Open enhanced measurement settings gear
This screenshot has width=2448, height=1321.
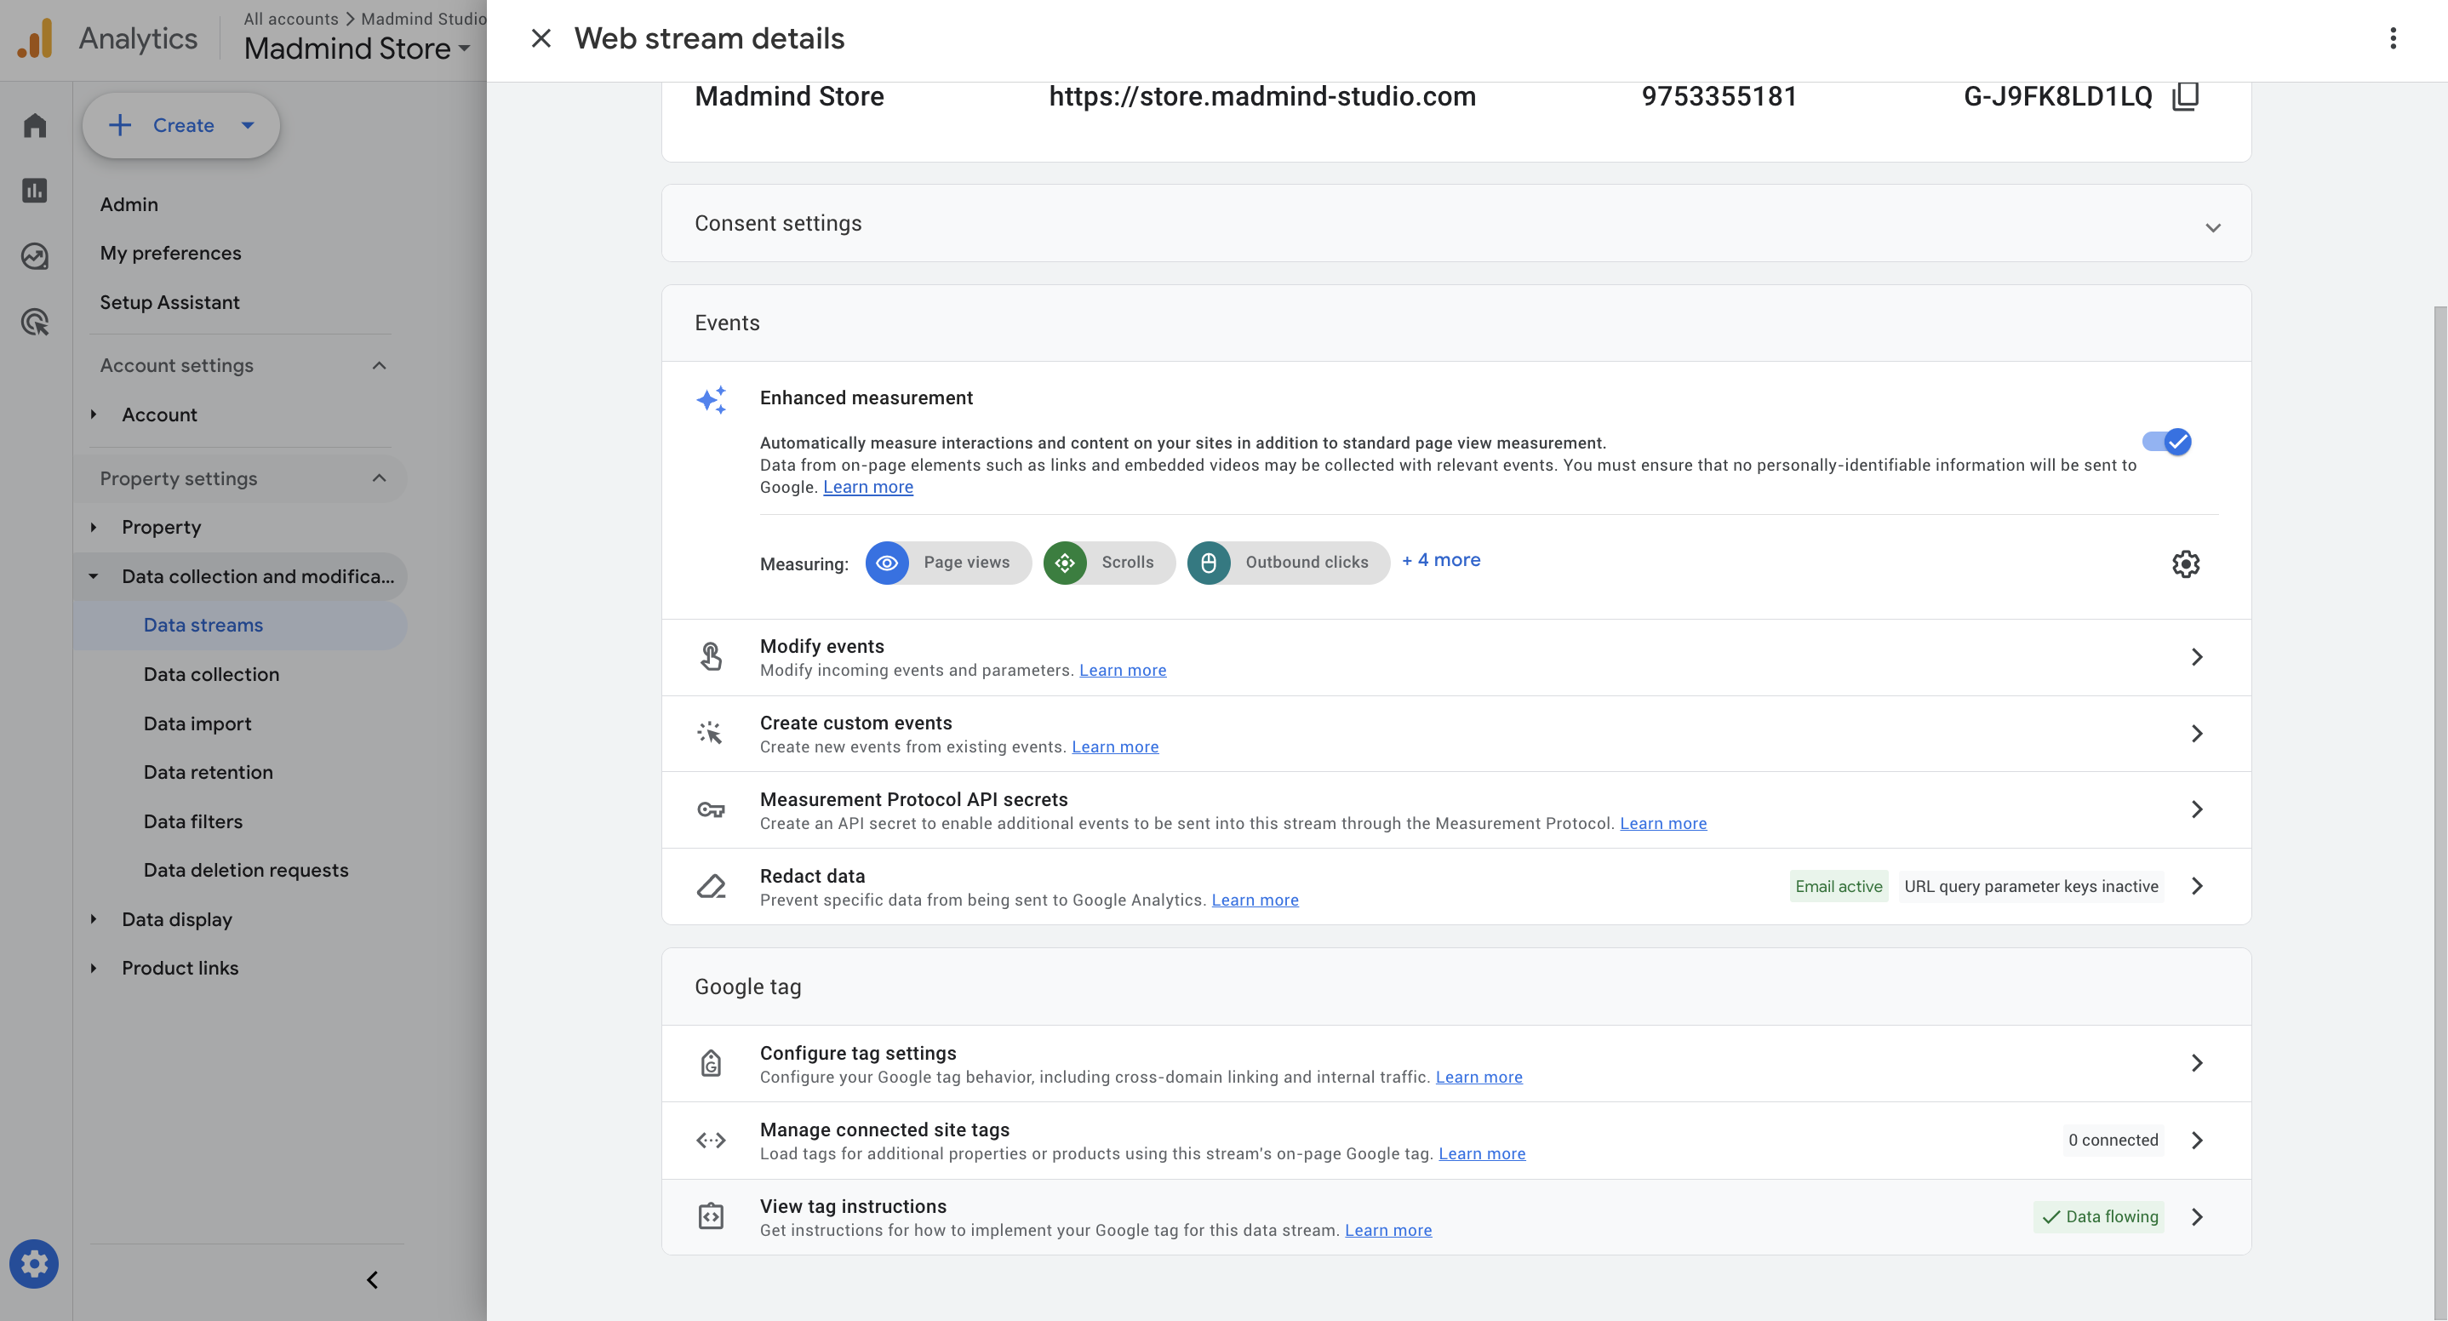(x=2185, y=563)
